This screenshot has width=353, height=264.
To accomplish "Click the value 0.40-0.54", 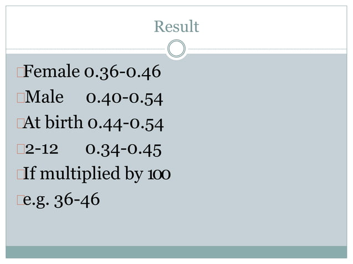I will pos(124,98).
